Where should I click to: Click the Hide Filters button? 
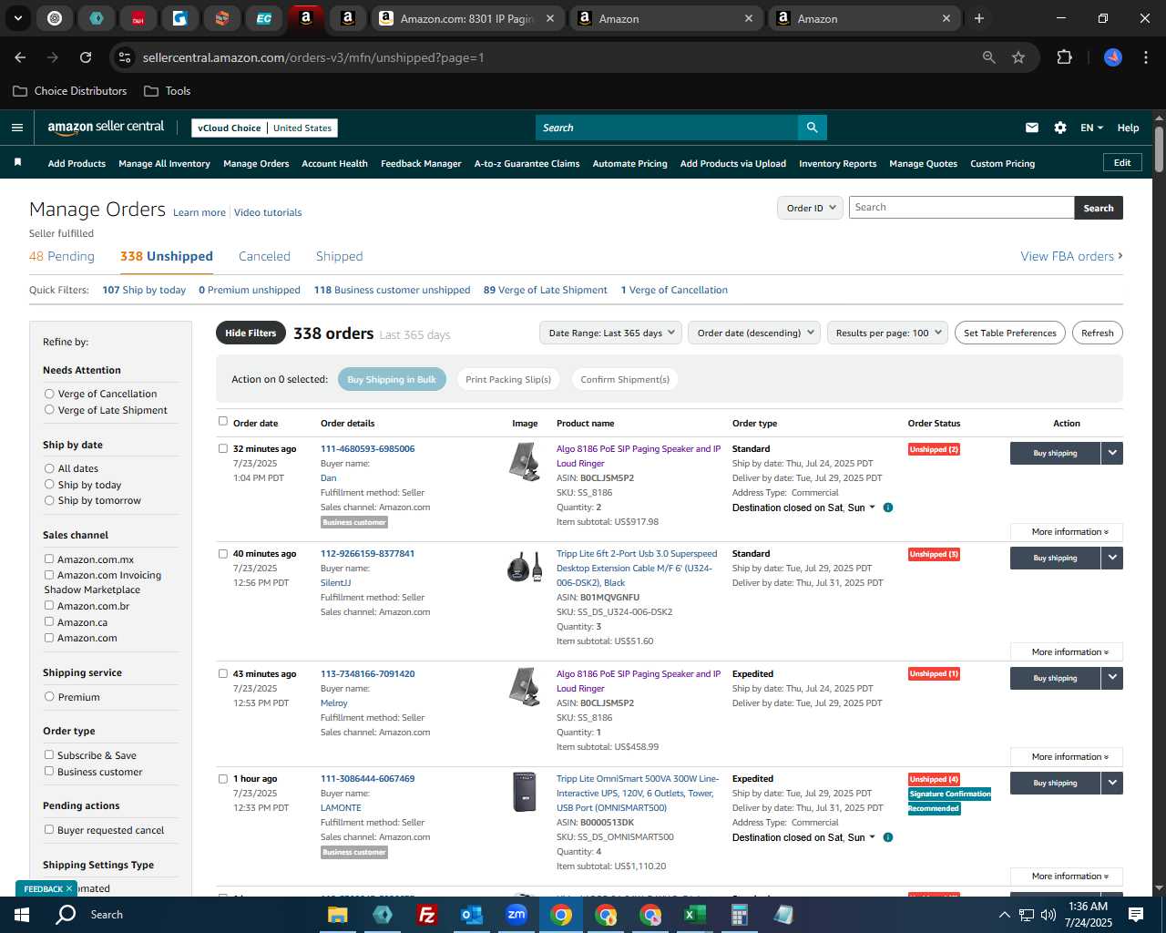pos(251,333)
